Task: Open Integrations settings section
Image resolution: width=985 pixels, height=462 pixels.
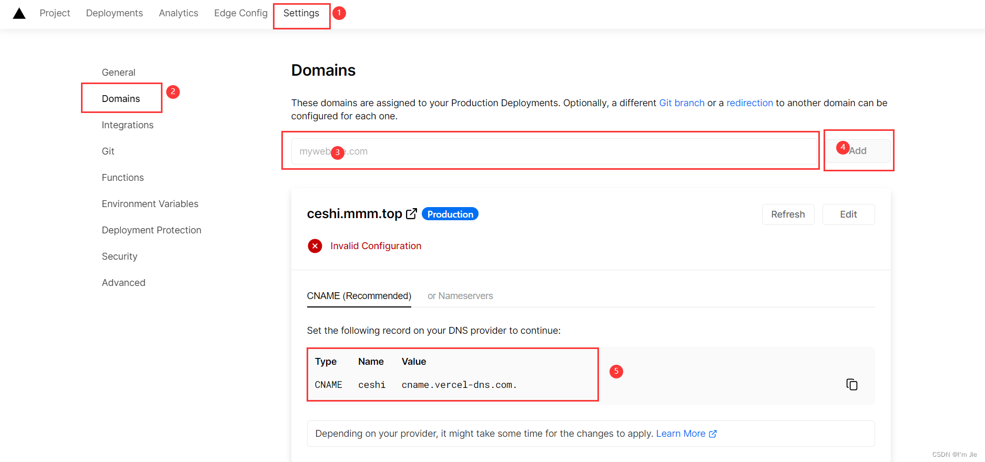Action: 128,125
